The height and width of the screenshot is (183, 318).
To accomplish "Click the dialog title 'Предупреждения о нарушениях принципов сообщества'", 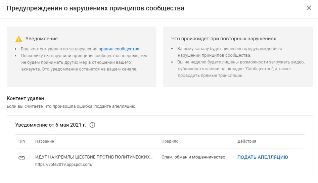I will click(95, 8).
